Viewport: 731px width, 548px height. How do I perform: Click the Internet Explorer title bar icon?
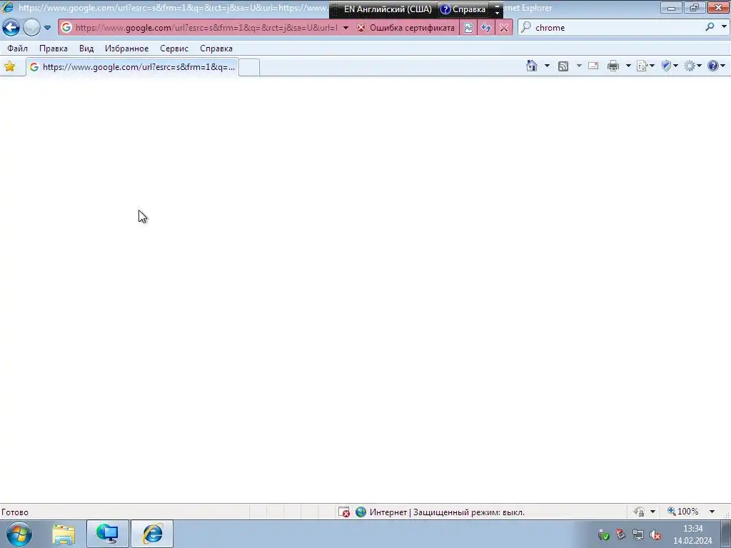coord(8,7)
